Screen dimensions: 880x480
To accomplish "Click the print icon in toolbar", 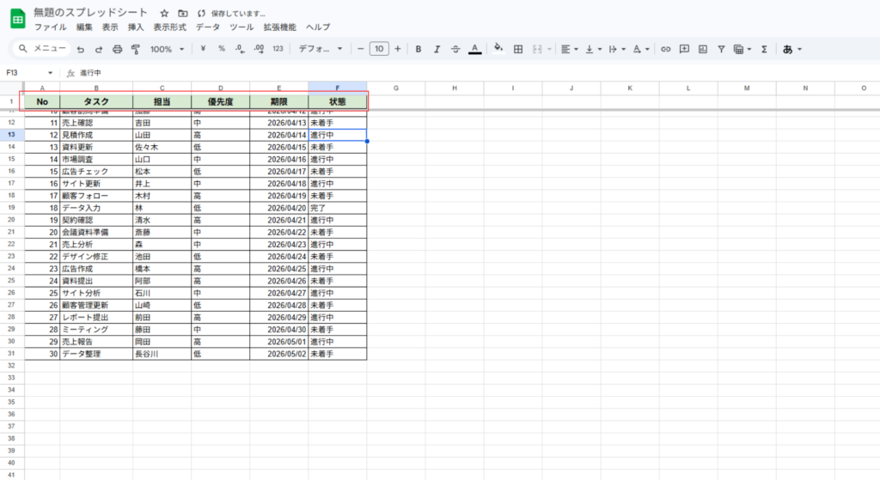I will (117, 49).
